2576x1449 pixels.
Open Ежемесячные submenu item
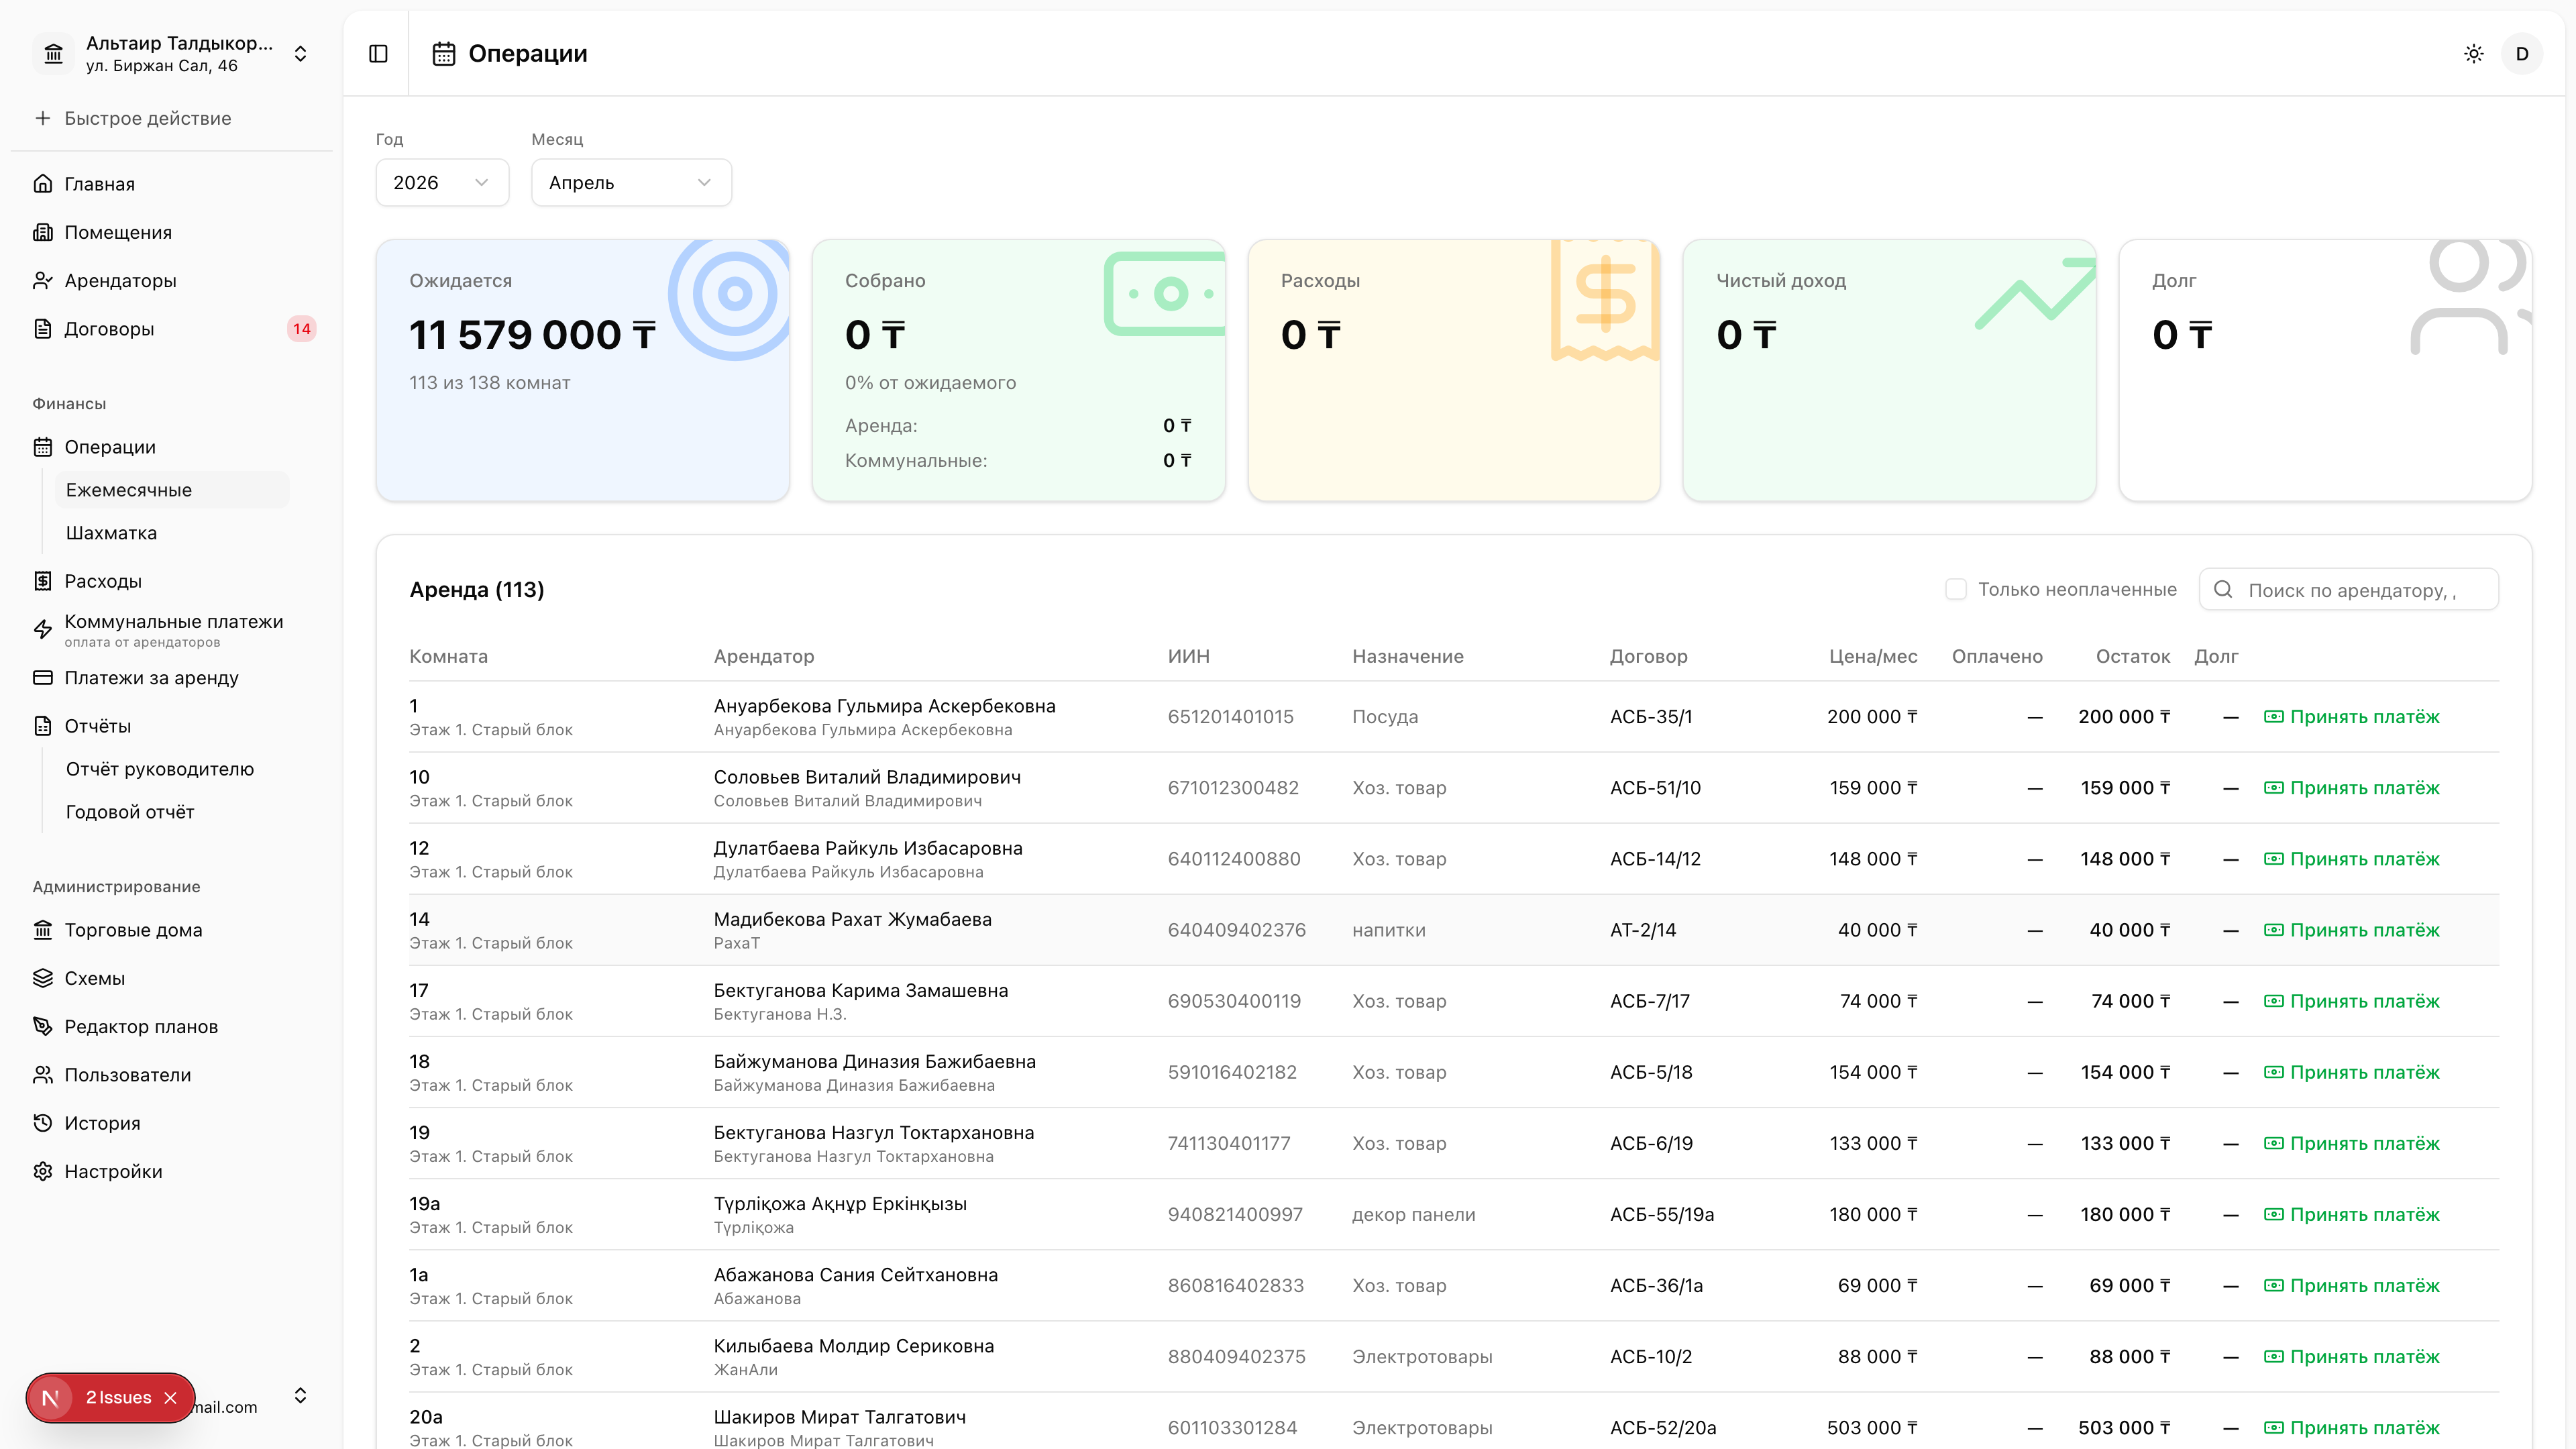click(171, 490)
